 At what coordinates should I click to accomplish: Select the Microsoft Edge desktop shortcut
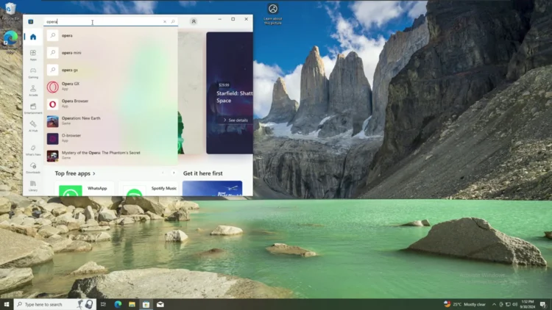point(10,41)
